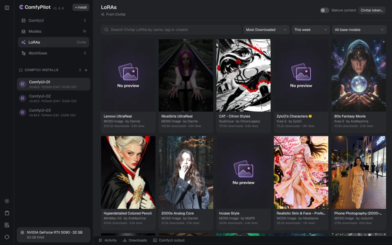
Task: Click 'MiniMax H3 · by ArsMachina' text
Action: 125,218
